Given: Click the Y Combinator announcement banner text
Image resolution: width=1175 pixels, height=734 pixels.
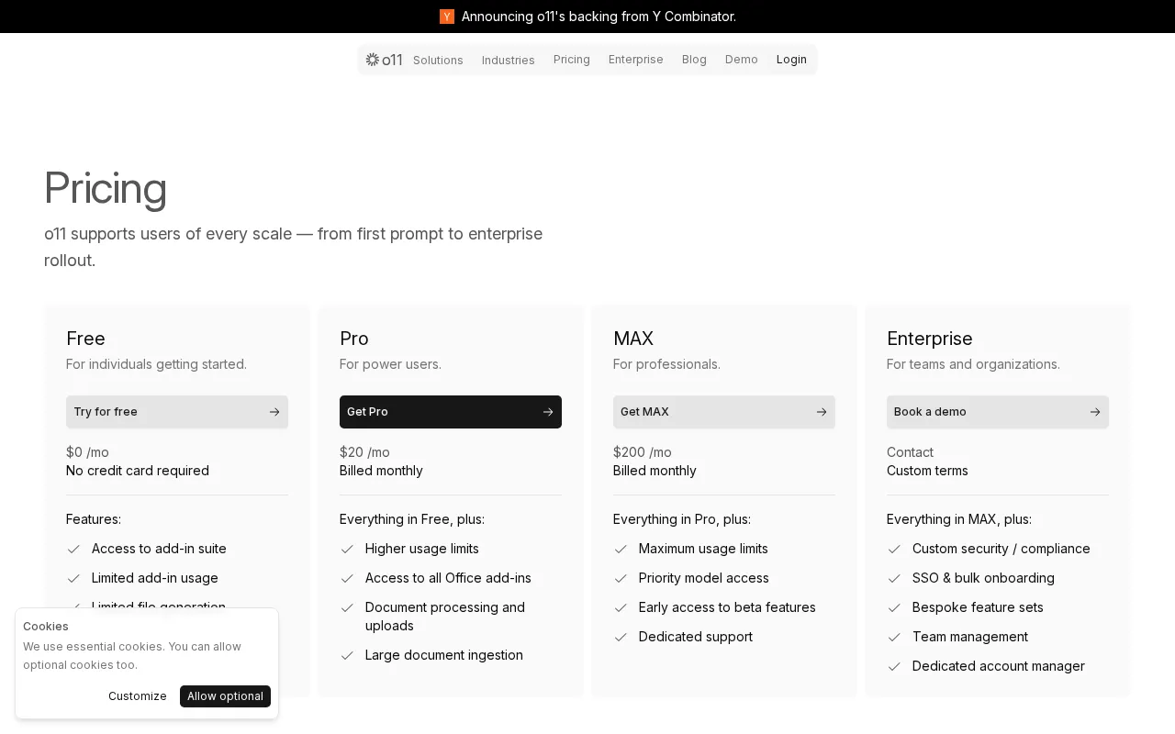Looking at the screenshot, I should pyautogui.click(x=599, y=17).
